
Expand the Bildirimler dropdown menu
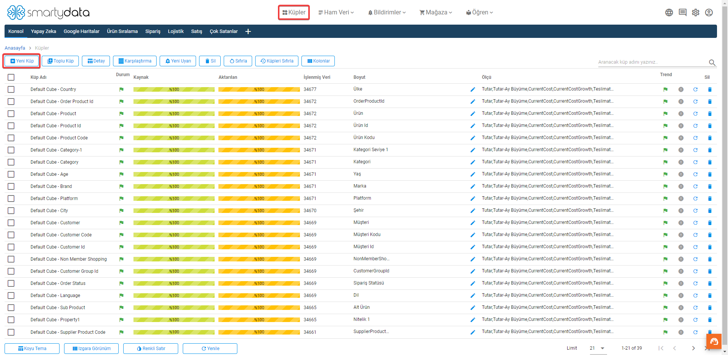point(387,13)
